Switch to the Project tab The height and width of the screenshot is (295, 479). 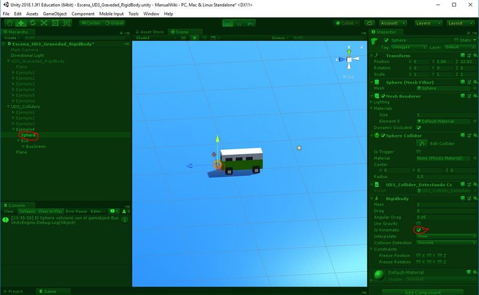13,291
